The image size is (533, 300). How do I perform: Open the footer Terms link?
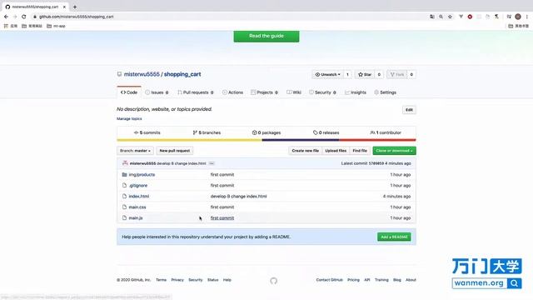pyautogui.click(x=161, y=280)
